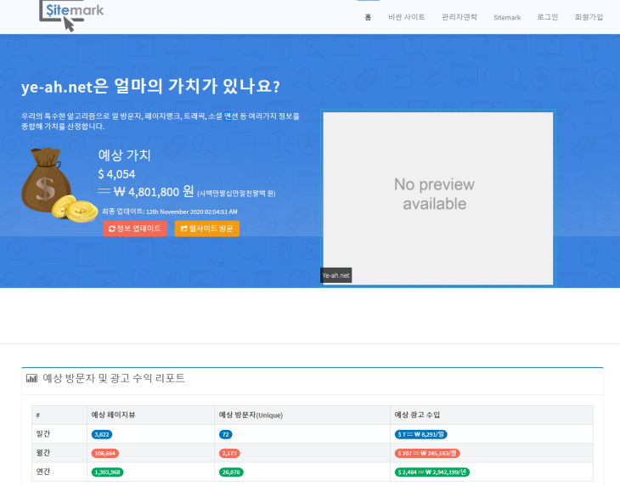
Task: Click the bar chart icon in report header
Action: [x=31, y=379]
